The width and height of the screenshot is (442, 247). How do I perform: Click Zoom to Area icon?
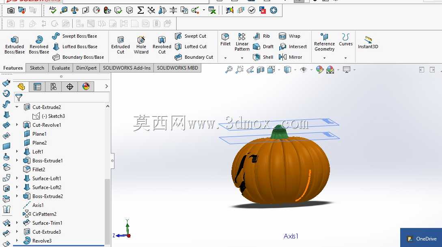click(x=239, y=70)
